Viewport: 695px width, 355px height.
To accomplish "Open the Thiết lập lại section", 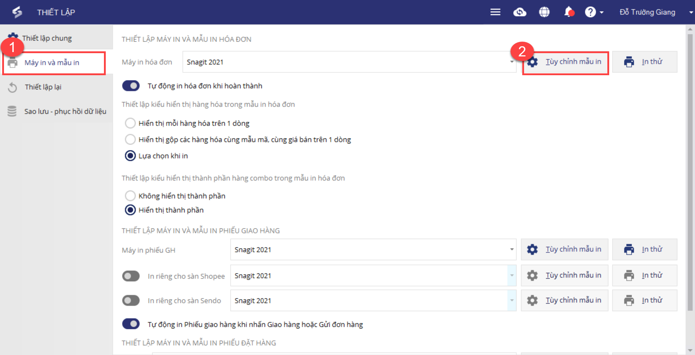I will point(56,87).
